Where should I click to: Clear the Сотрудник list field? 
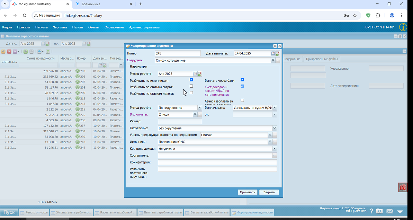pyautogui.click(x=273, y=60)
